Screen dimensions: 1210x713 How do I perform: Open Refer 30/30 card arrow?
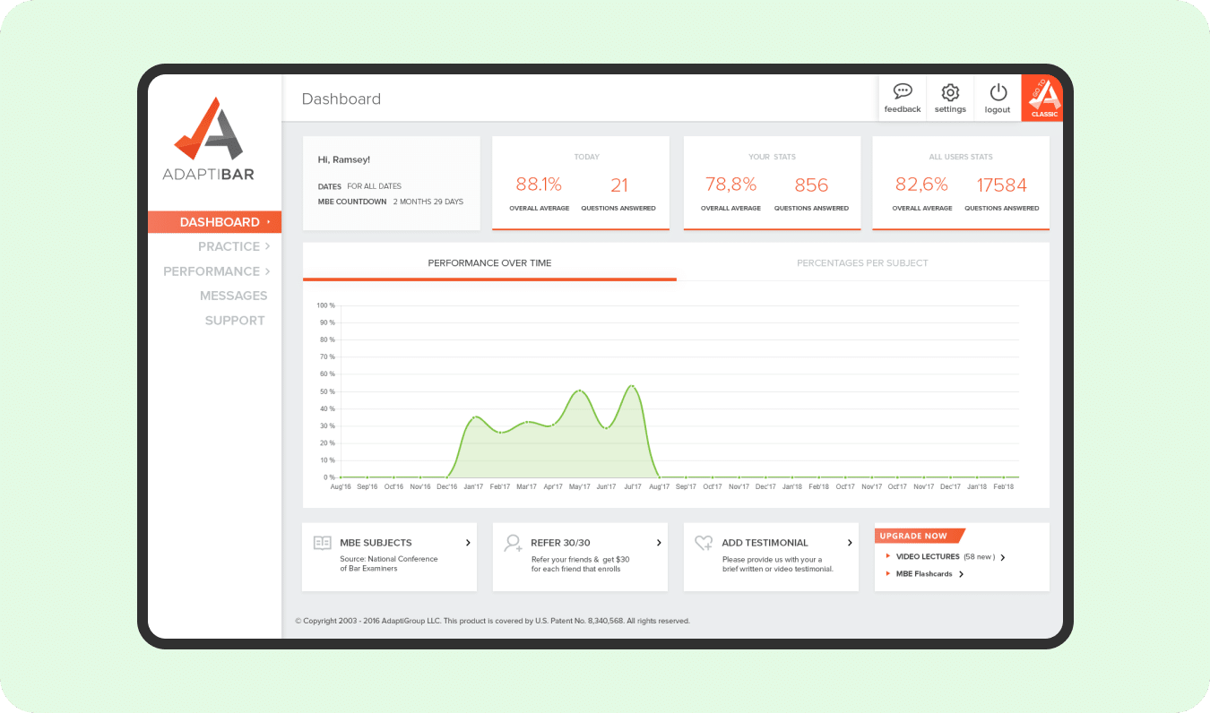click(659, 543)
